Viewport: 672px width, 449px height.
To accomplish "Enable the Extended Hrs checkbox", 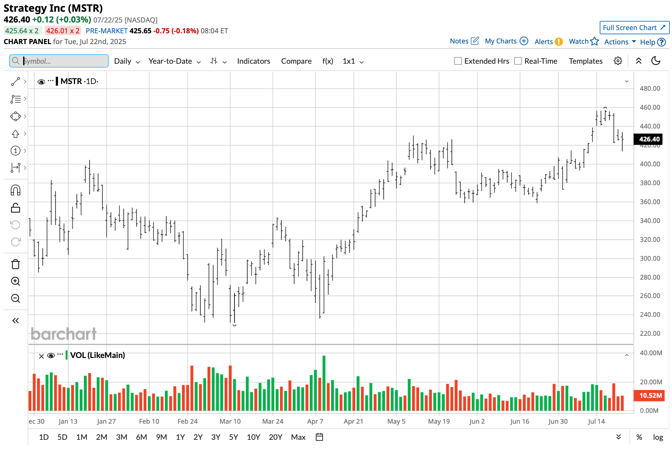I will pyautogui.click(x=458, y=61).
